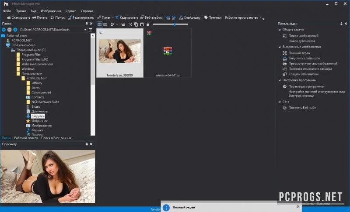
Task: Click the back navigation arrow in Папки
Action: click(3, 30)
